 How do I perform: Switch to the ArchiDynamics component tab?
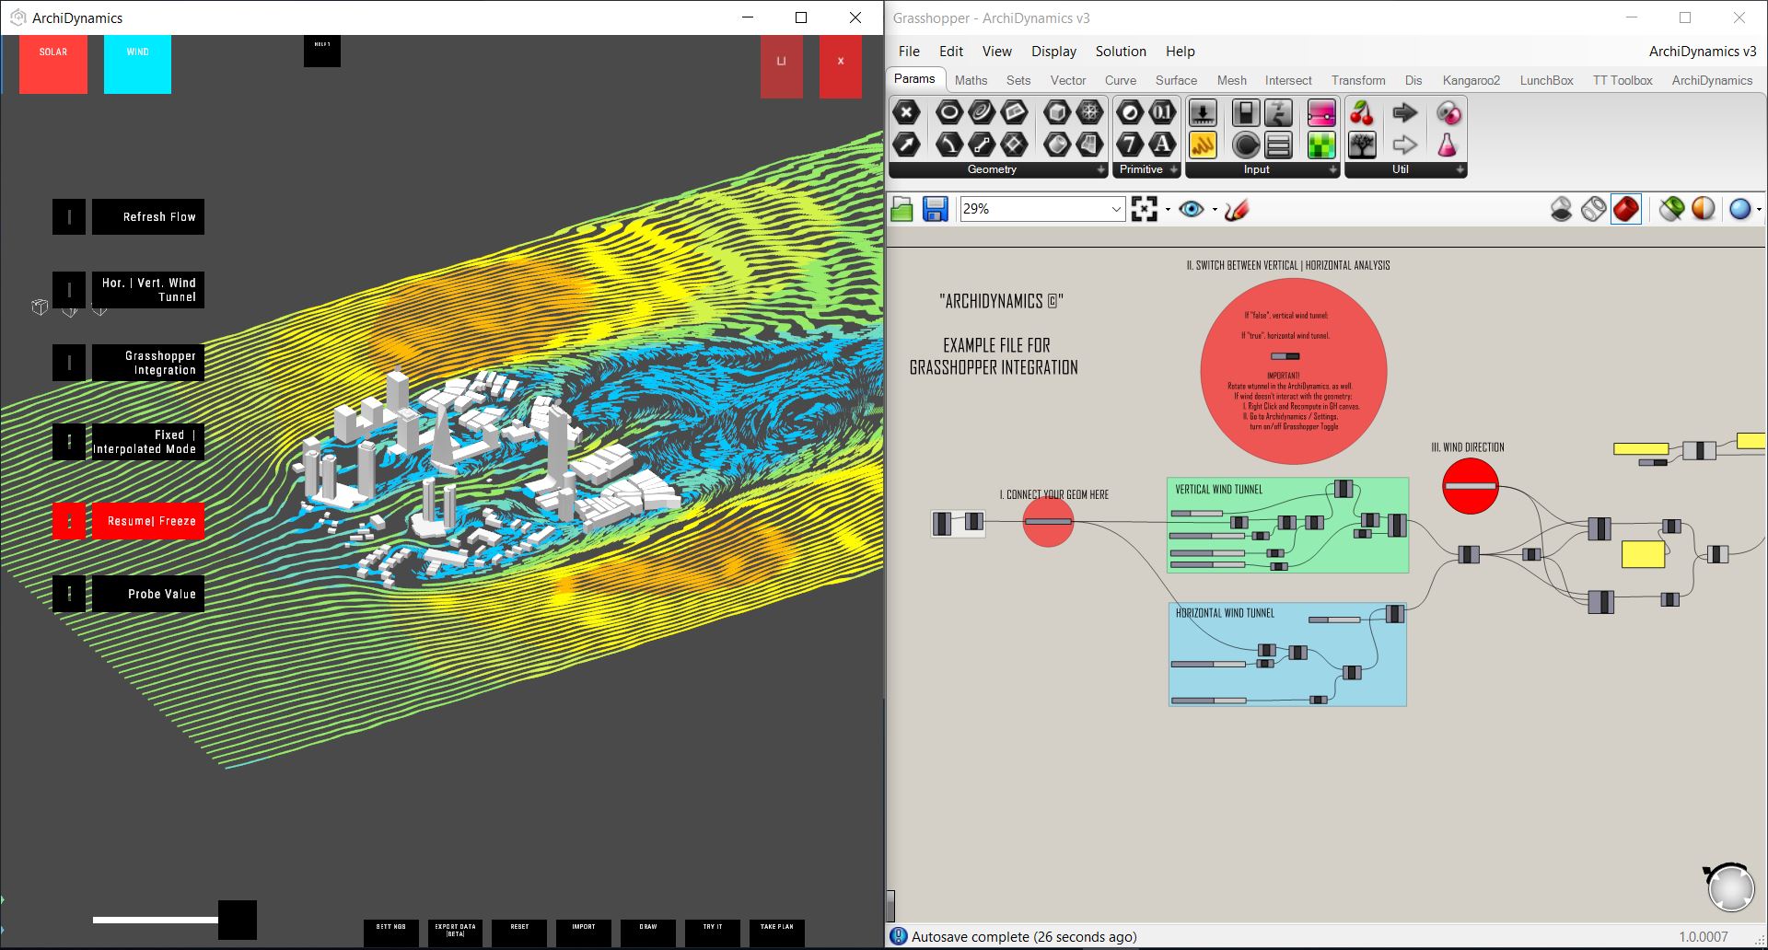(1712, 80)
